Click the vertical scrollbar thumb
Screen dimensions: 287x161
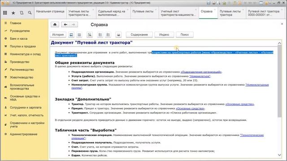click(x=279, y=81)
